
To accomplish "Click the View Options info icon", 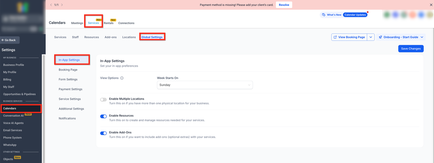I will pyautogui.click(x=122, y=78).
